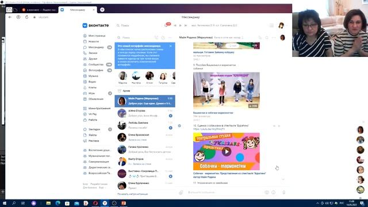Start a new call from chat list header

pos(156,37)
